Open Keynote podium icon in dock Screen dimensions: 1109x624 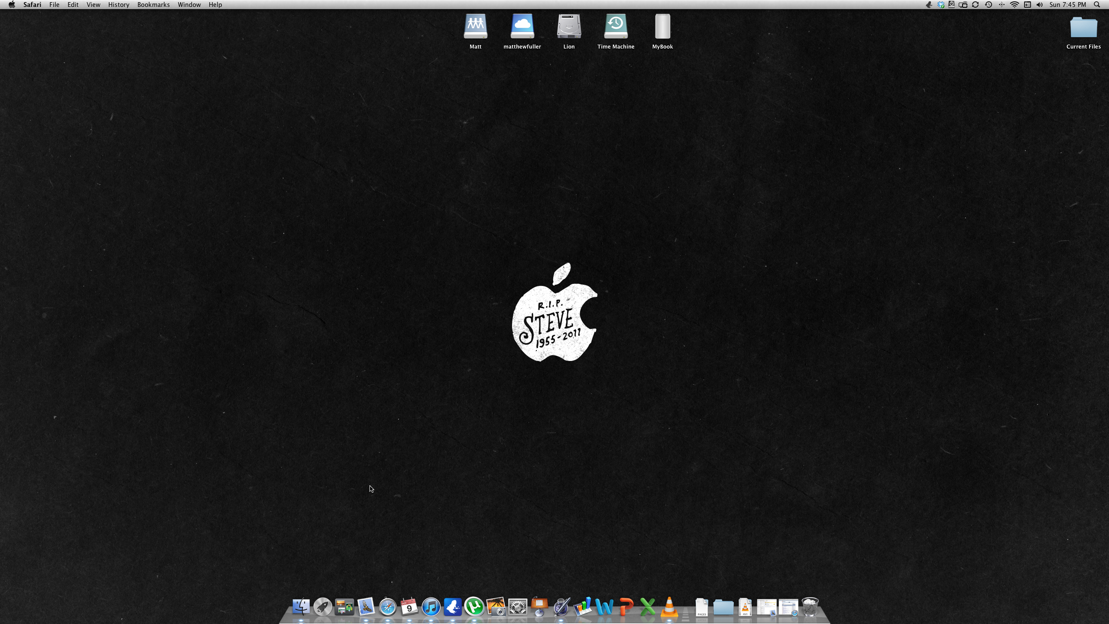tap(539, 607)
